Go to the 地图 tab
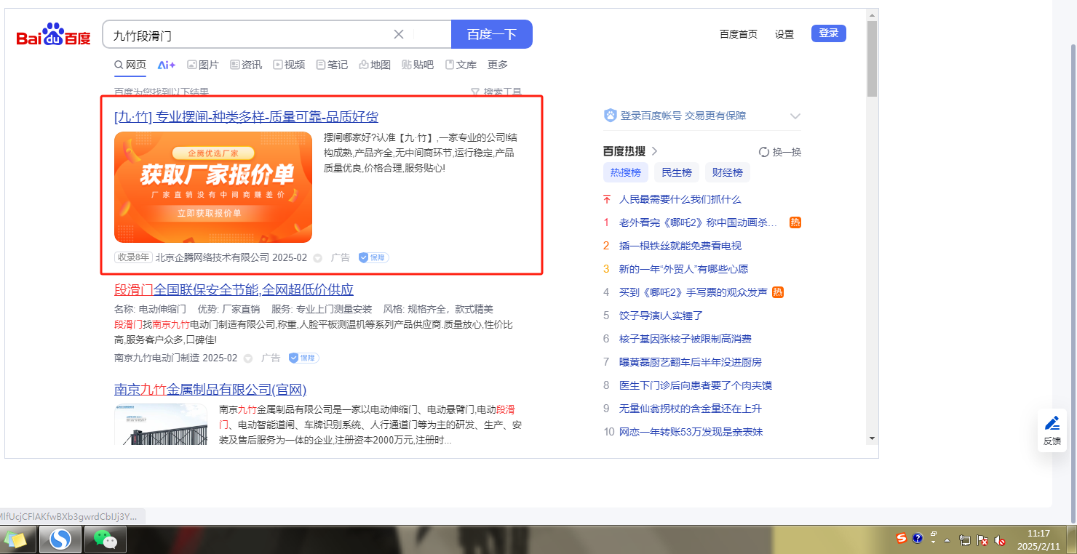This screenshot has width=1077, height=554. tap(375, 65)
